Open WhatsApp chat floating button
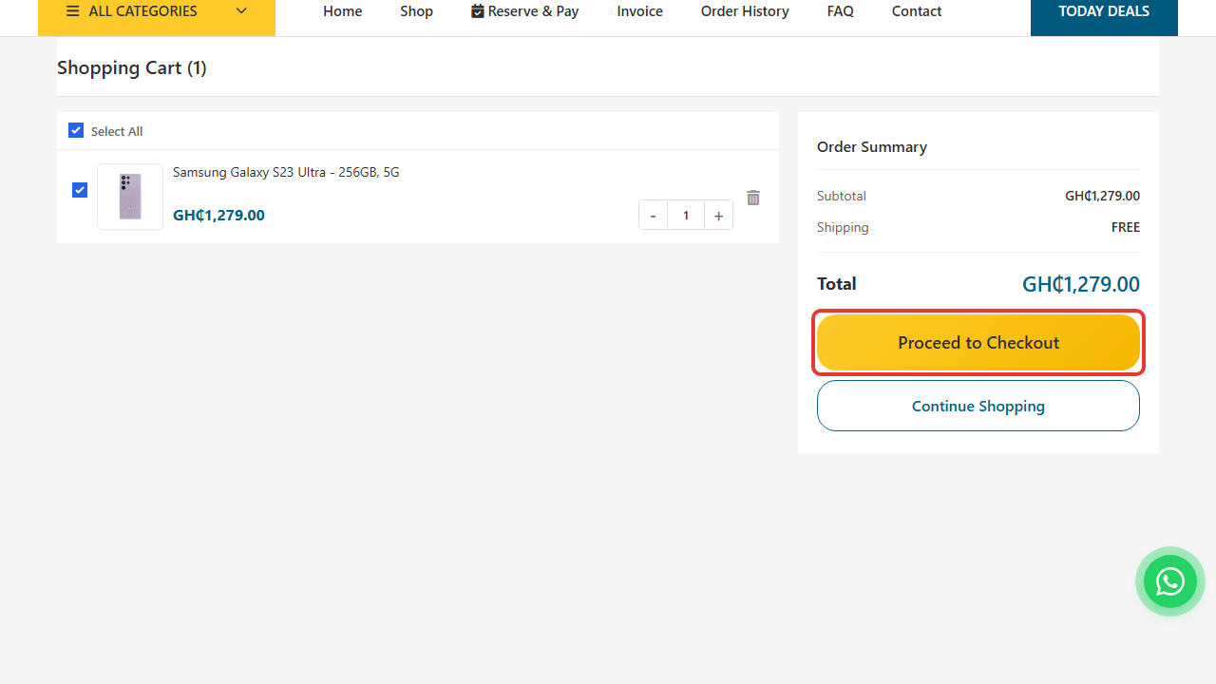This screenshot has width=1216, height=684. pyautogui.click(x=1170, y=581)
